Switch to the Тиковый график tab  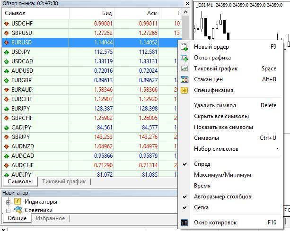point(64,181)
